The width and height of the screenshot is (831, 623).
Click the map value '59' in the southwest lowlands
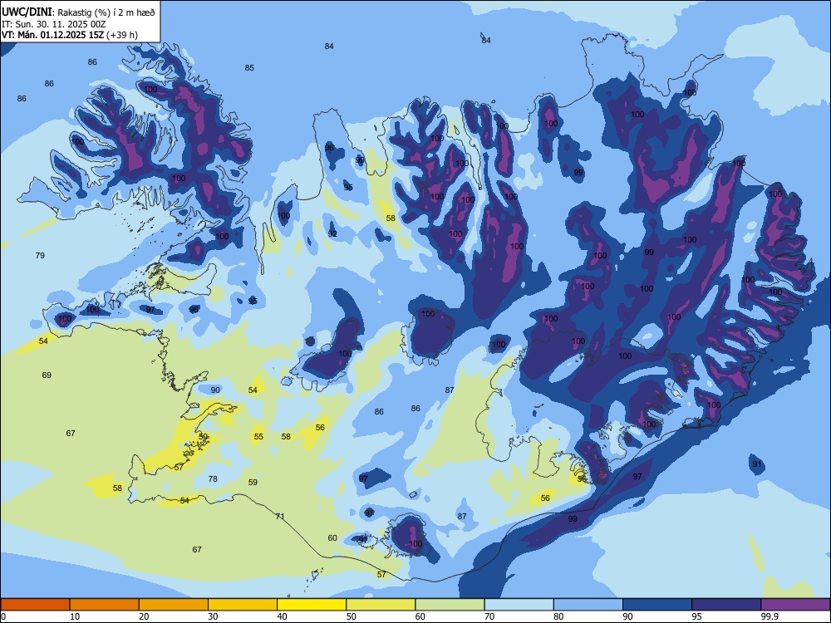[253, 482]
